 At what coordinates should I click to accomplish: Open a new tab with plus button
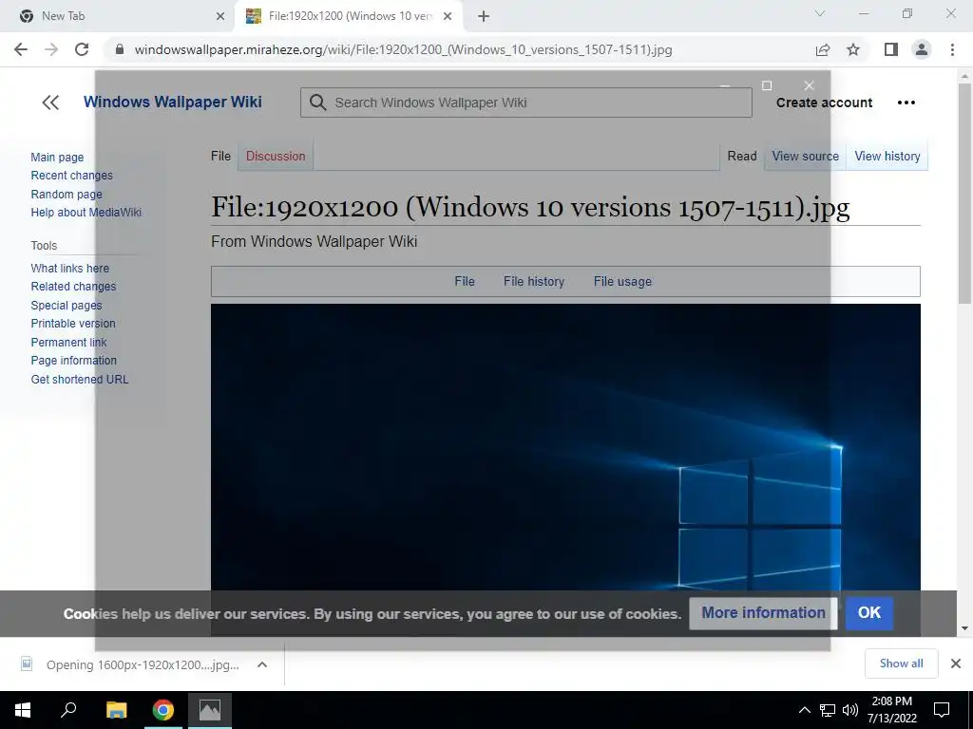[484, 16]
